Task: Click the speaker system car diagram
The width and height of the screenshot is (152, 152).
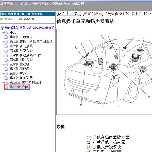Action: pos(104,72)
